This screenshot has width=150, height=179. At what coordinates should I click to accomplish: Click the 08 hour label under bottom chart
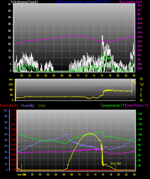pyautogui.click(x=71, y=174)
